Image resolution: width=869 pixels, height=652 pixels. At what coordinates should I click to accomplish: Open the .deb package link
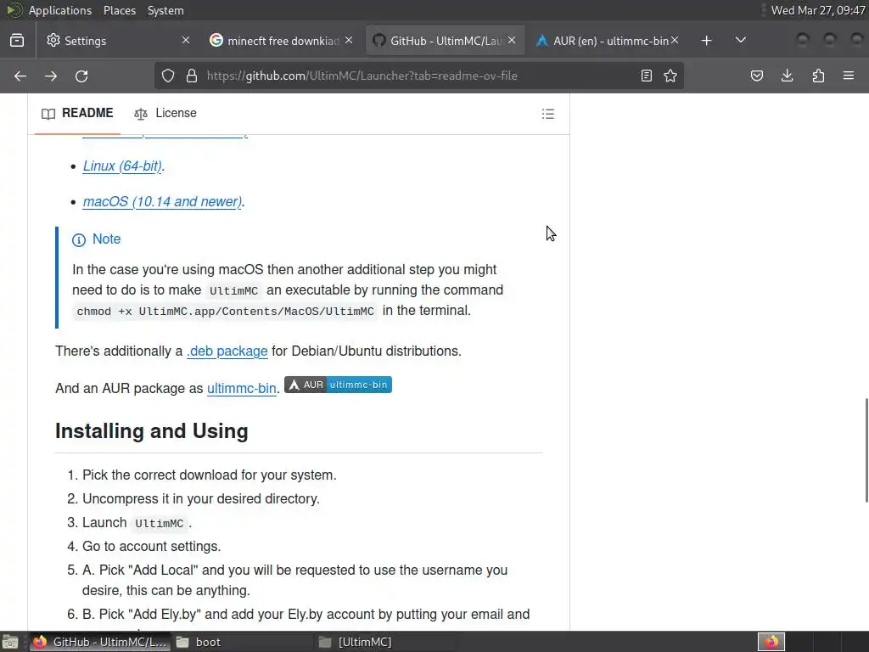click(227, 351)
